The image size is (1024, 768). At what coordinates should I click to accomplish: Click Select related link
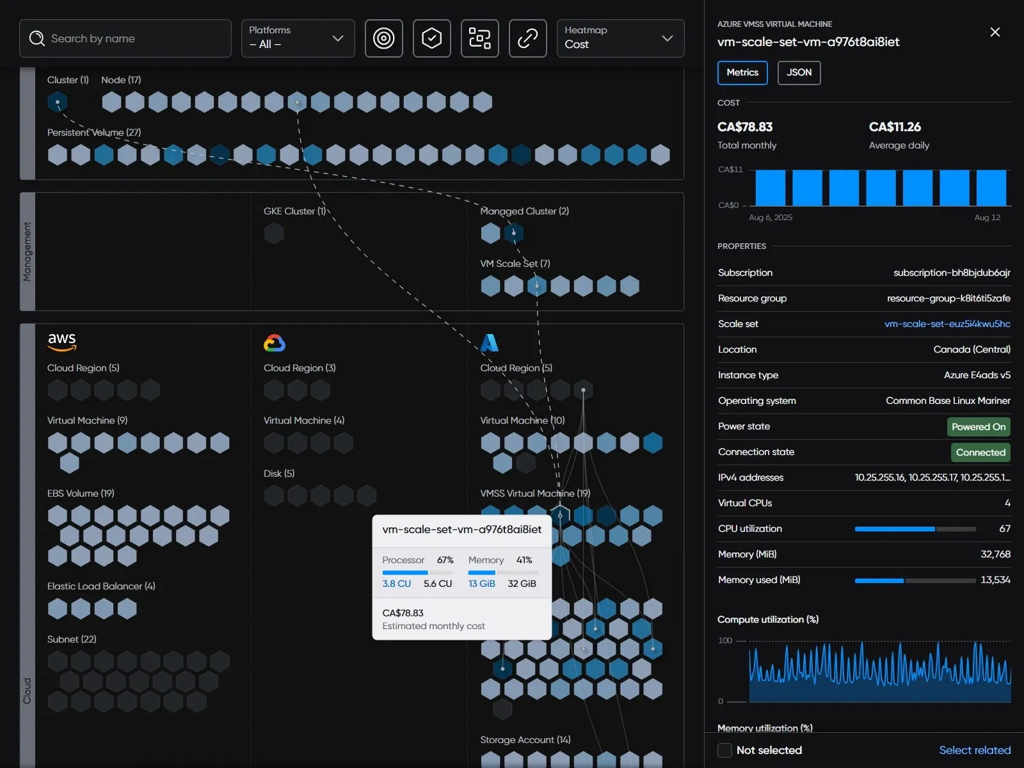pos(975,750)
